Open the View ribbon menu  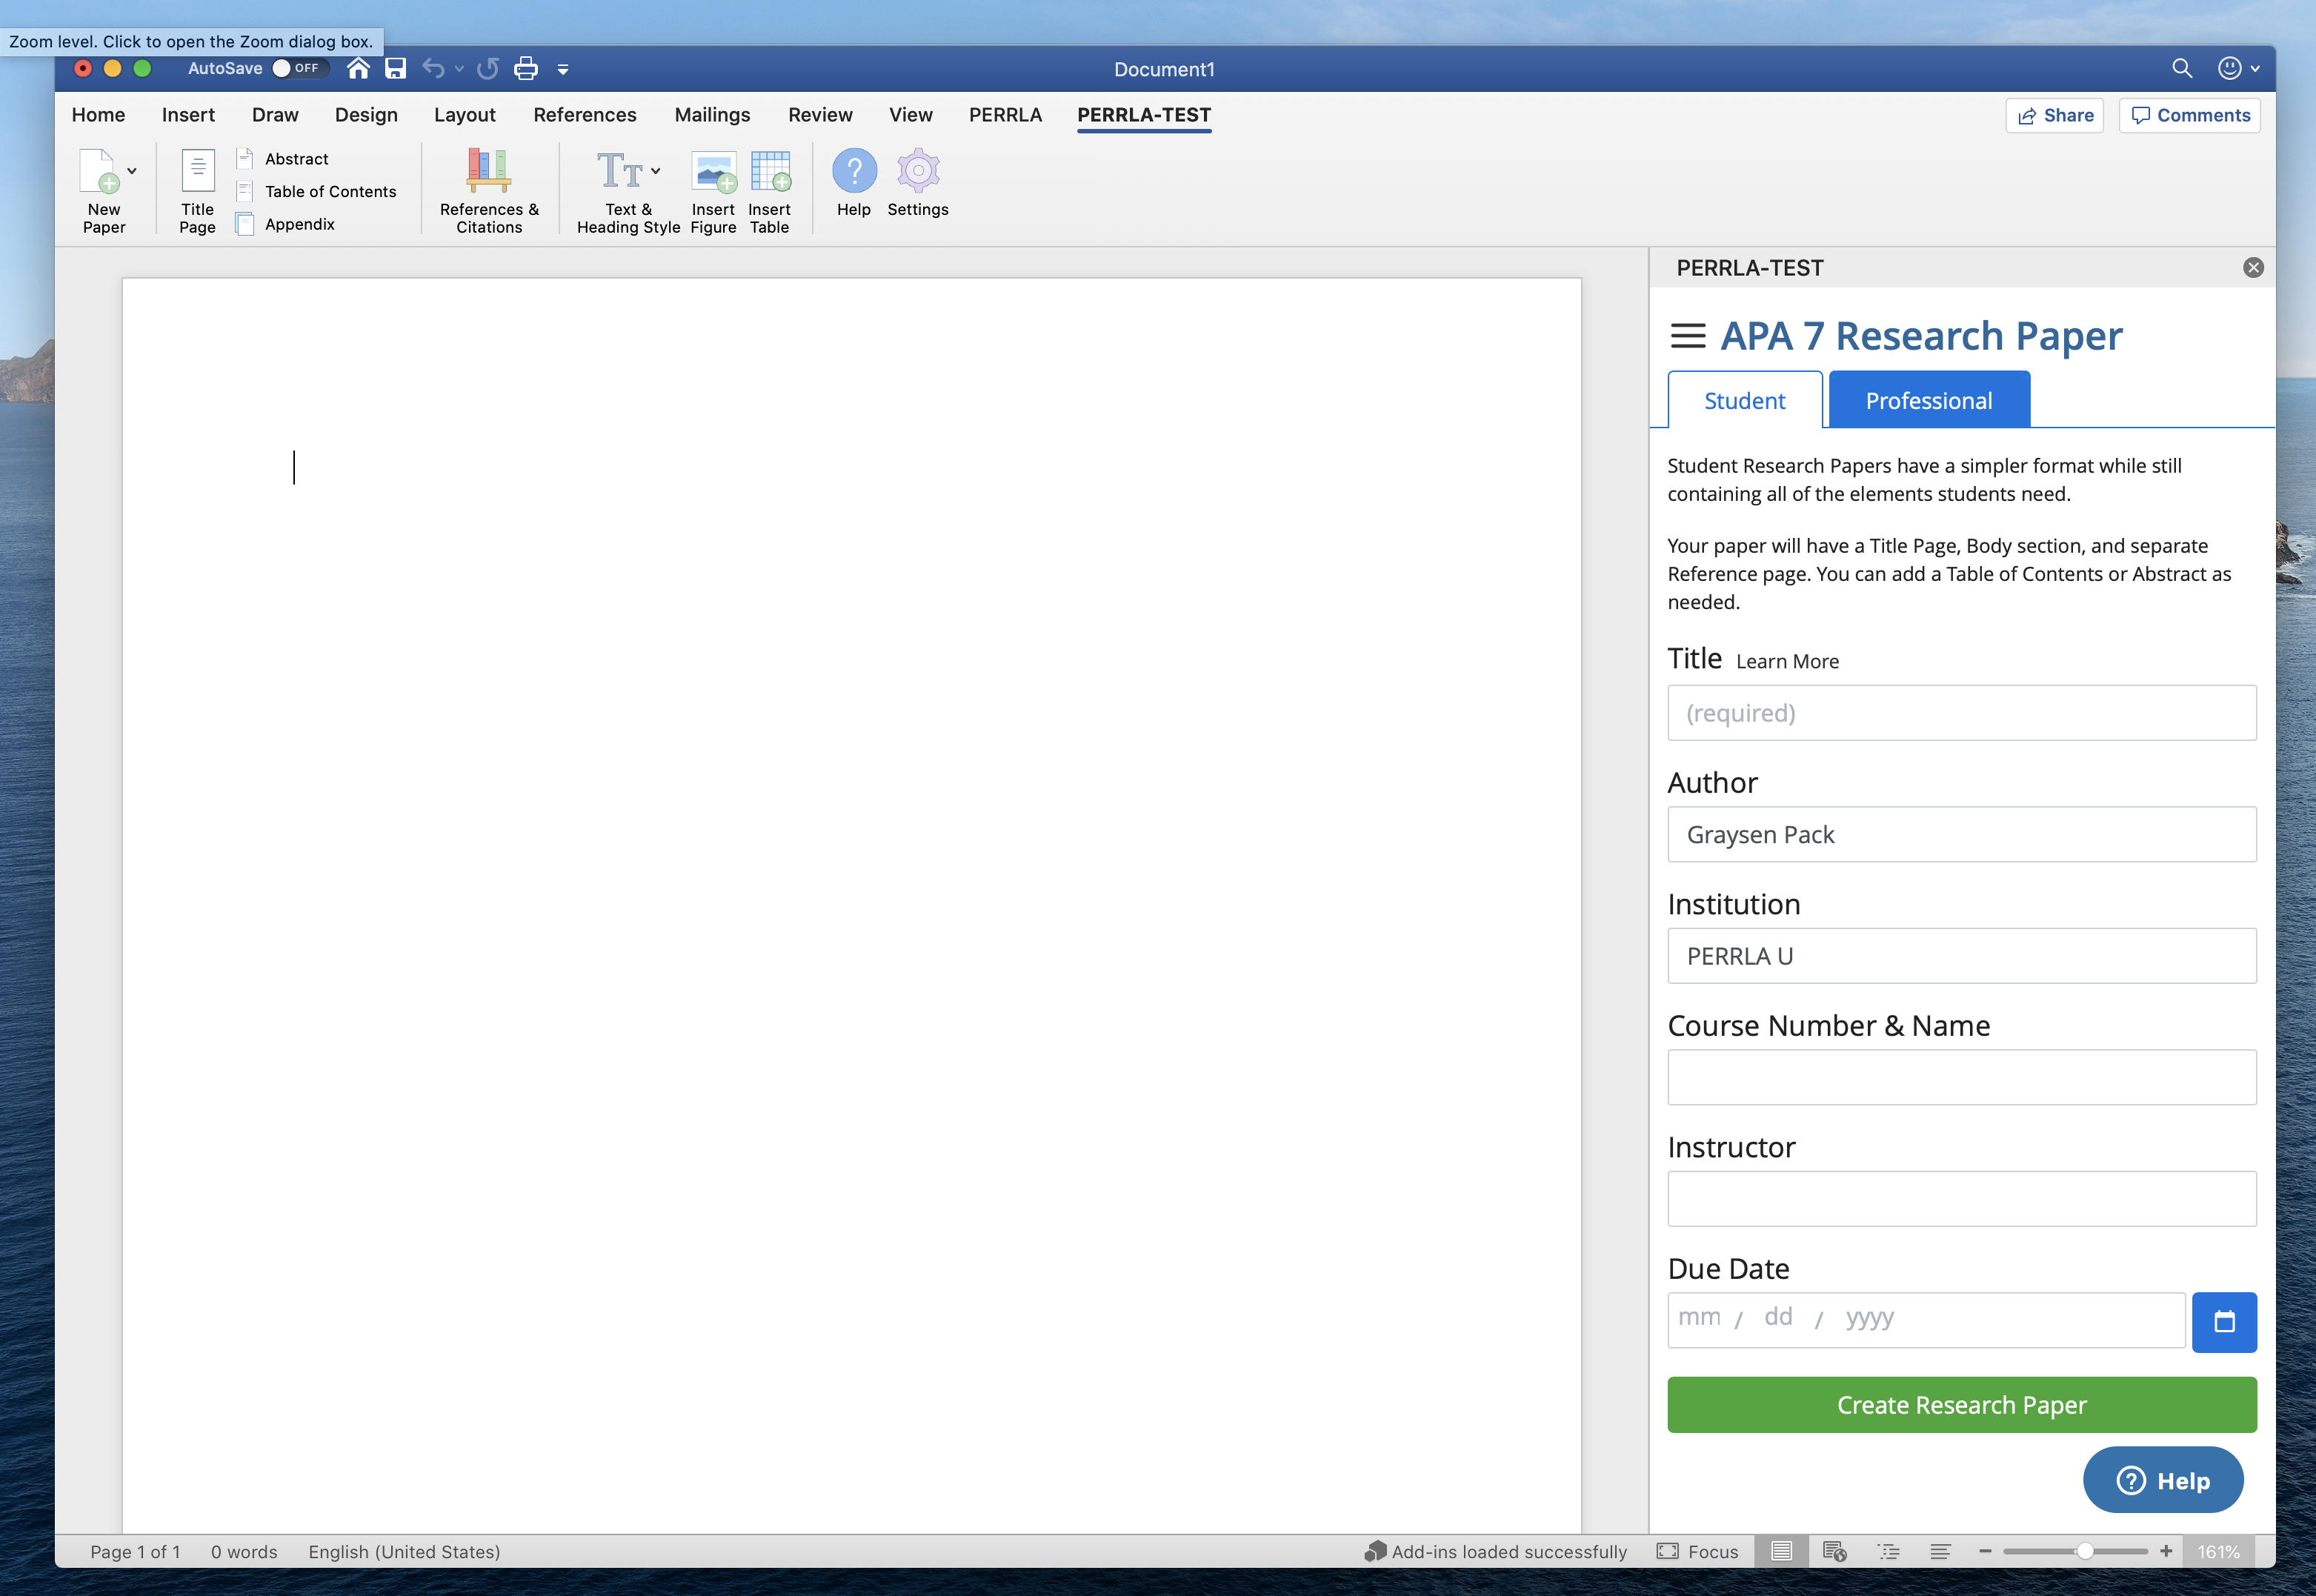908,114
